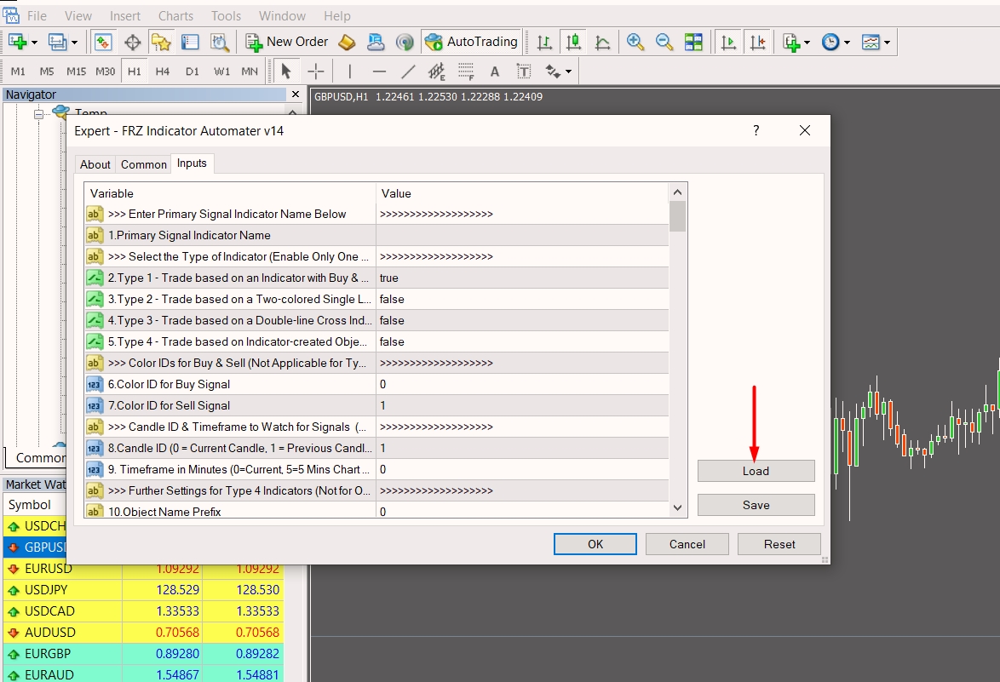This screenshot has width=1000, height=682.
Task: Switch to the M30 timeframe
Action: [x=106, y=72]
